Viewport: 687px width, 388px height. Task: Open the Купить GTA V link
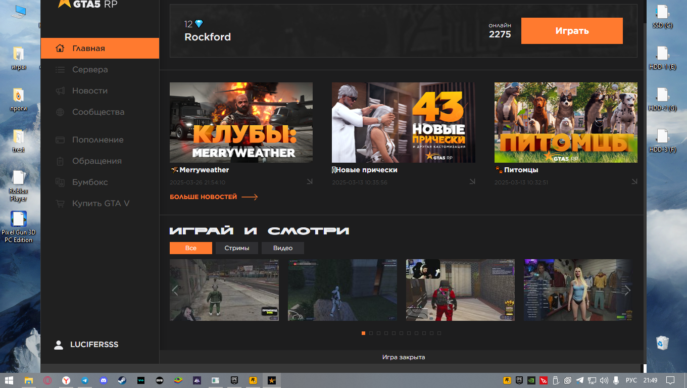pyautogui.click(x=100, y=204)
